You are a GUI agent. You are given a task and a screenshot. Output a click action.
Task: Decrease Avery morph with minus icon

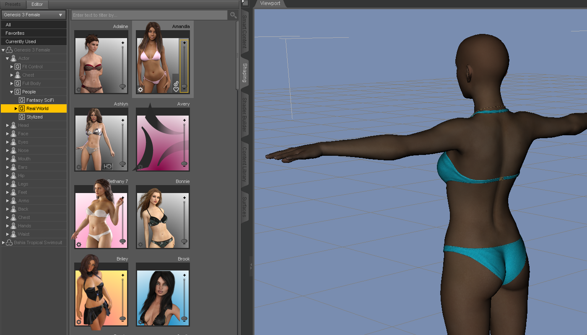point(184,167)
